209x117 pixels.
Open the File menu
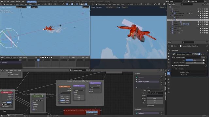5,1
